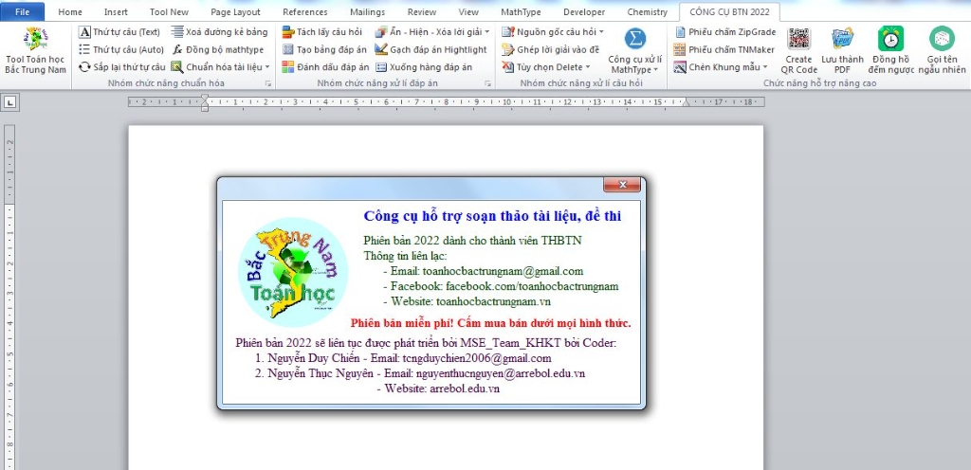Switch to the Insert tab
This screenshot has width=971, height=470.
coord(116,11)
